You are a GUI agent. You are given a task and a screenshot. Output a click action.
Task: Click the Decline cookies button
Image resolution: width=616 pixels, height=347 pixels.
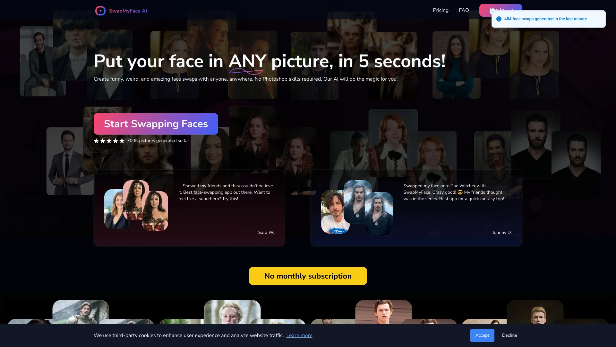point(509,335)
